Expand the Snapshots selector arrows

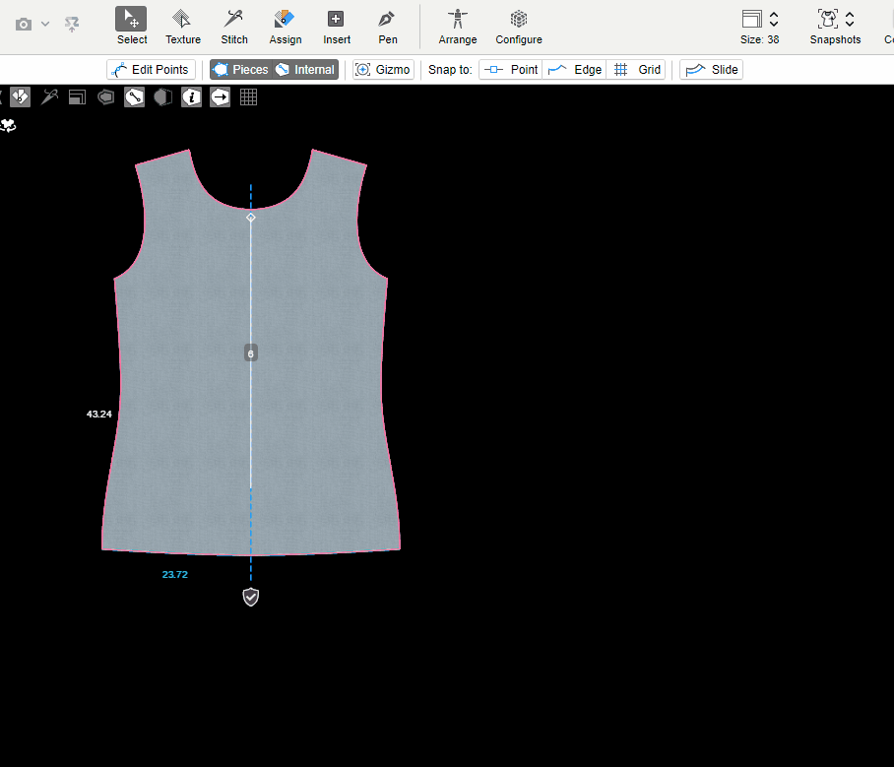click(x=850, y=20)
